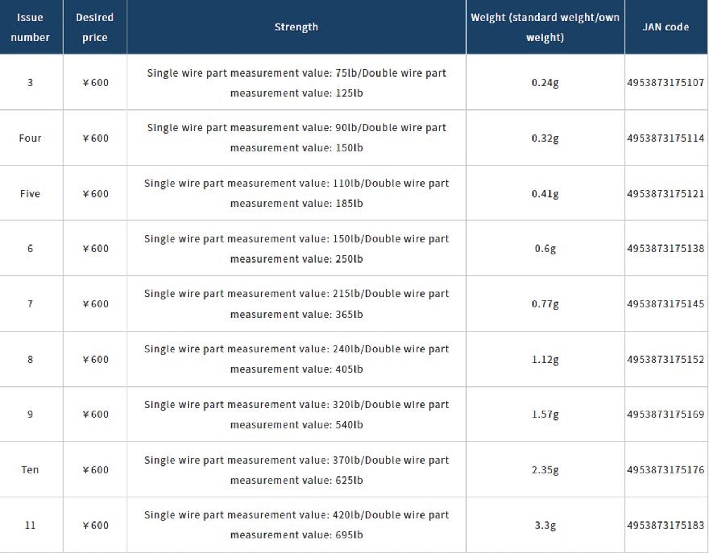Select issue number 11 cell

coord(30,525)
